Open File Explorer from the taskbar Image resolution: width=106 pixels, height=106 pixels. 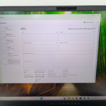pos(73,98)
